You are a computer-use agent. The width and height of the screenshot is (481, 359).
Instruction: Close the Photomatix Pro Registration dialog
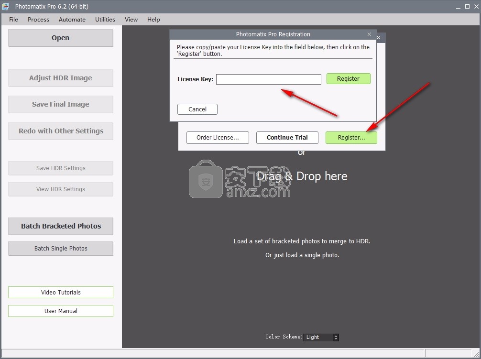click(x=369, y=34)
